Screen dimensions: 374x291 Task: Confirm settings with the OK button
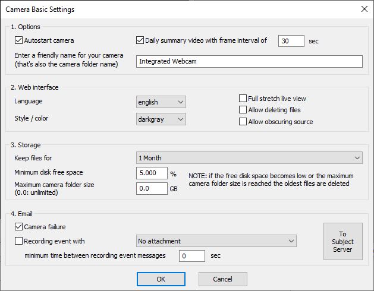(161, 279)
